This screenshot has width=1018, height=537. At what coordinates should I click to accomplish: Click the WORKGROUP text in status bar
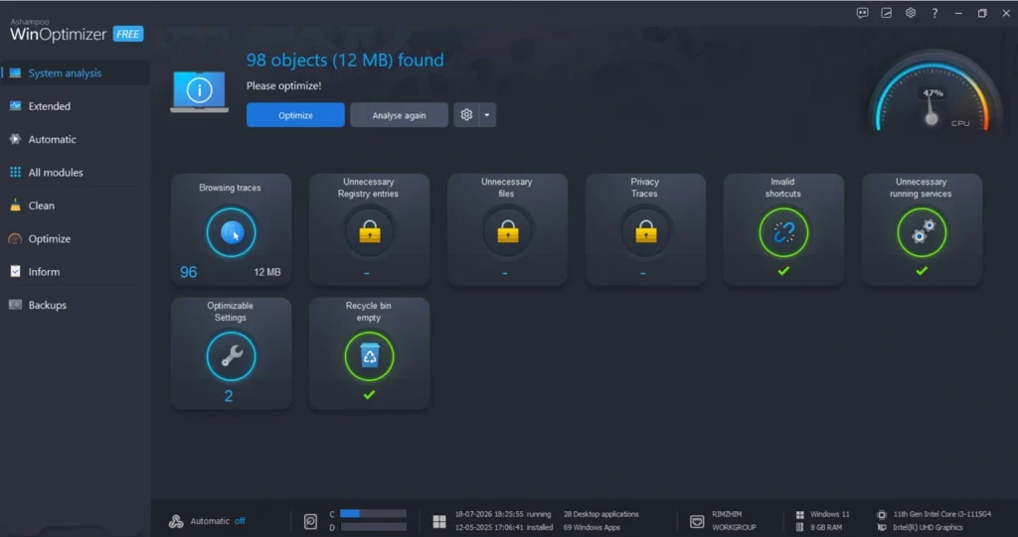tap(735, 528)
